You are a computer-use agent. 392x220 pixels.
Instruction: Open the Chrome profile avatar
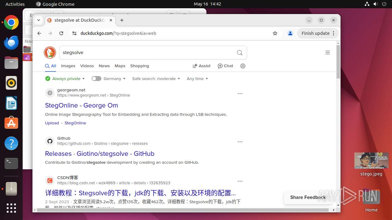click(x=290, y=33)
